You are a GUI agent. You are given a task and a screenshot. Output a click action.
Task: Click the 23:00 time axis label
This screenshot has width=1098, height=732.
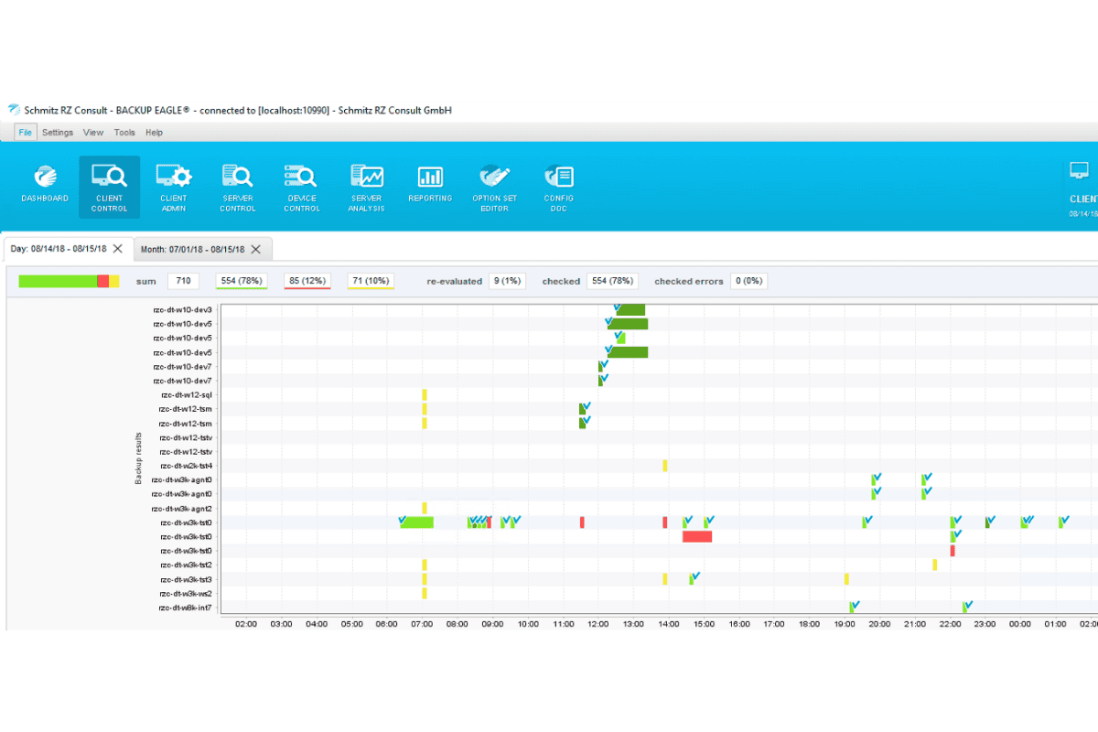[x=985, y=624]
